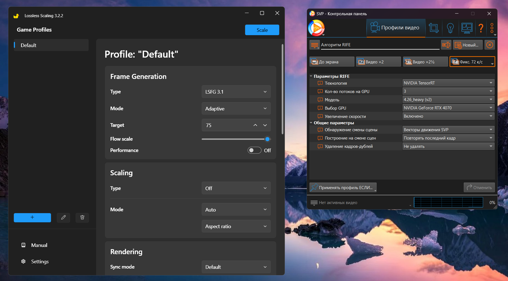Image resolution: width=508 pixels, height=281 pixels.
Task: Click the status bar list icon by Нет активных видео
Action: (314, 203)
